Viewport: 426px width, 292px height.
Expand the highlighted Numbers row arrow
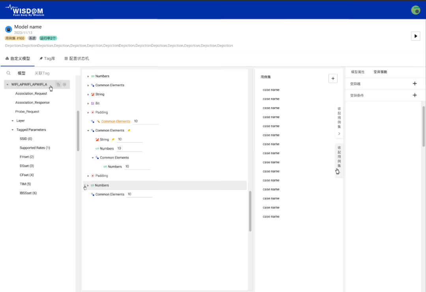pos(88,185)
